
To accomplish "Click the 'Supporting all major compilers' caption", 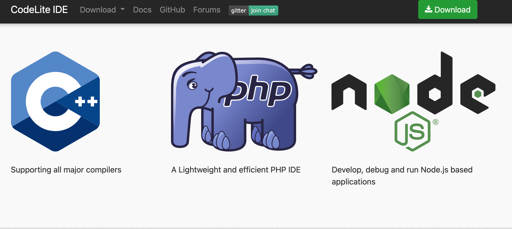I will (66, 170).
